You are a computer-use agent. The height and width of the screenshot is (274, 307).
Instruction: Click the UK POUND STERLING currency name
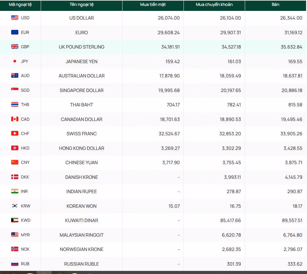[81, 47]
